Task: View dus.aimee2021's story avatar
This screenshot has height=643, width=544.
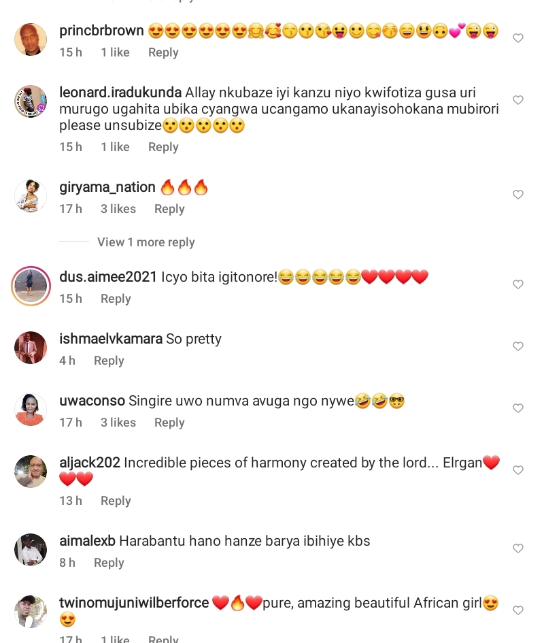Action: pos(31,285)
